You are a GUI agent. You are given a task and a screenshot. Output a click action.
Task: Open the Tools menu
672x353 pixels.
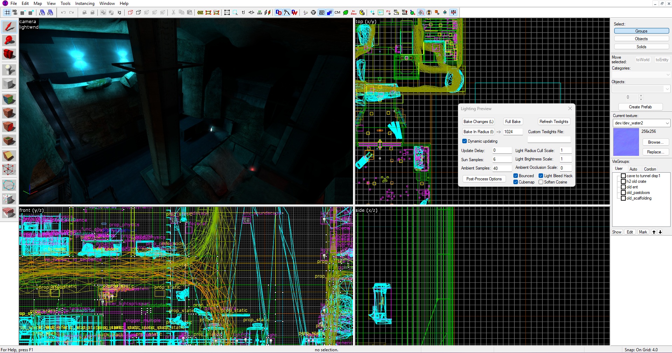65,3
